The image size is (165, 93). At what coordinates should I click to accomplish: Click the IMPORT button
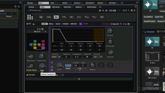pyautogui.click(x=73, y=24)
